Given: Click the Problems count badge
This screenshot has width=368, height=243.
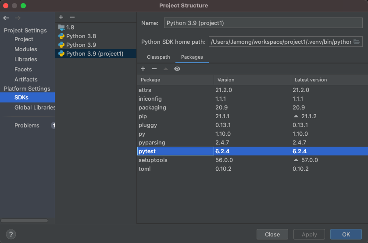Looking at the screenshot, I should tap(53, 126).
